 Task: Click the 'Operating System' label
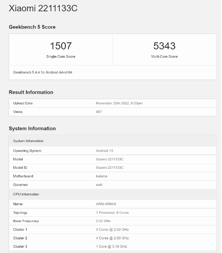click(27, 151)
